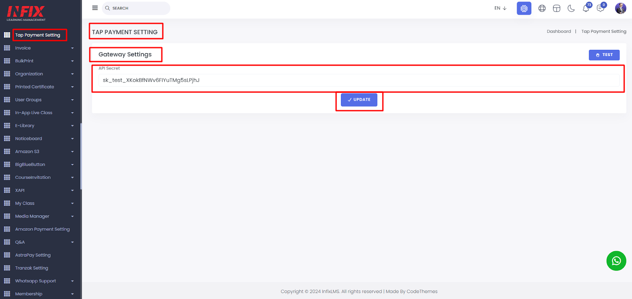Image resolution: width=632 pixels, height=299 pixels.
Task: Click the grid icon beside Printed Certificate
Action: tap(7, 87)
